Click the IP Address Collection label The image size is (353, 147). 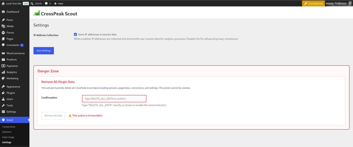46,35
